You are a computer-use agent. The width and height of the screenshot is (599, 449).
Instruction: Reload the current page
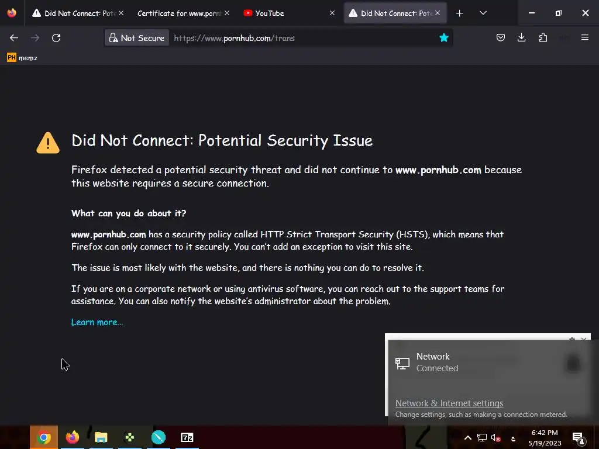pyautogui.click(x=56, y=38)
